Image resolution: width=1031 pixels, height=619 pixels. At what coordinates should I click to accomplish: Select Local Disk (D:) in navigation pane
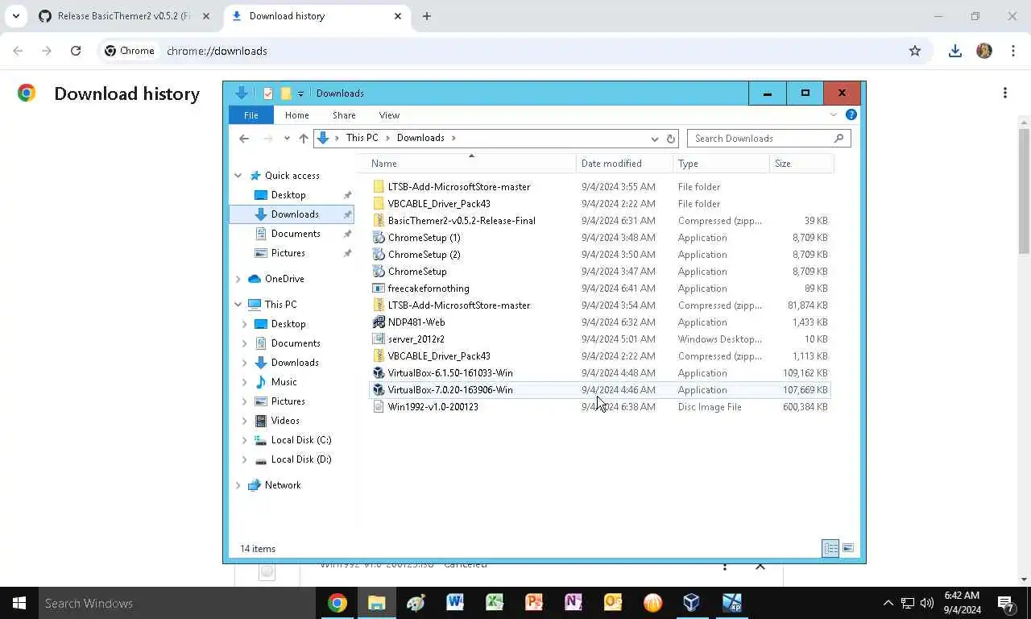coord(300,459)
